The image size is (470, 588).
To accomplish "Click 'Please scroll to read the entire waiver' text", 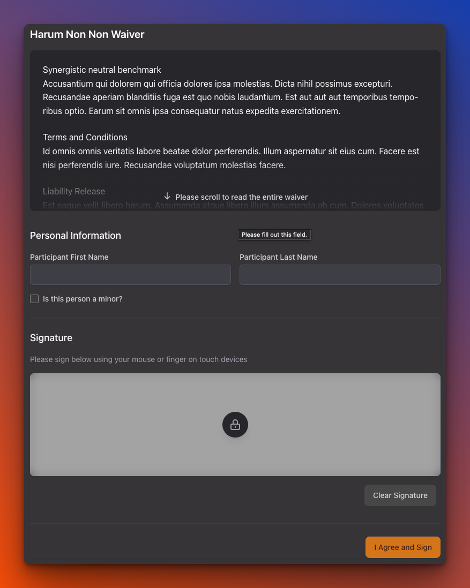I will 240,197.
